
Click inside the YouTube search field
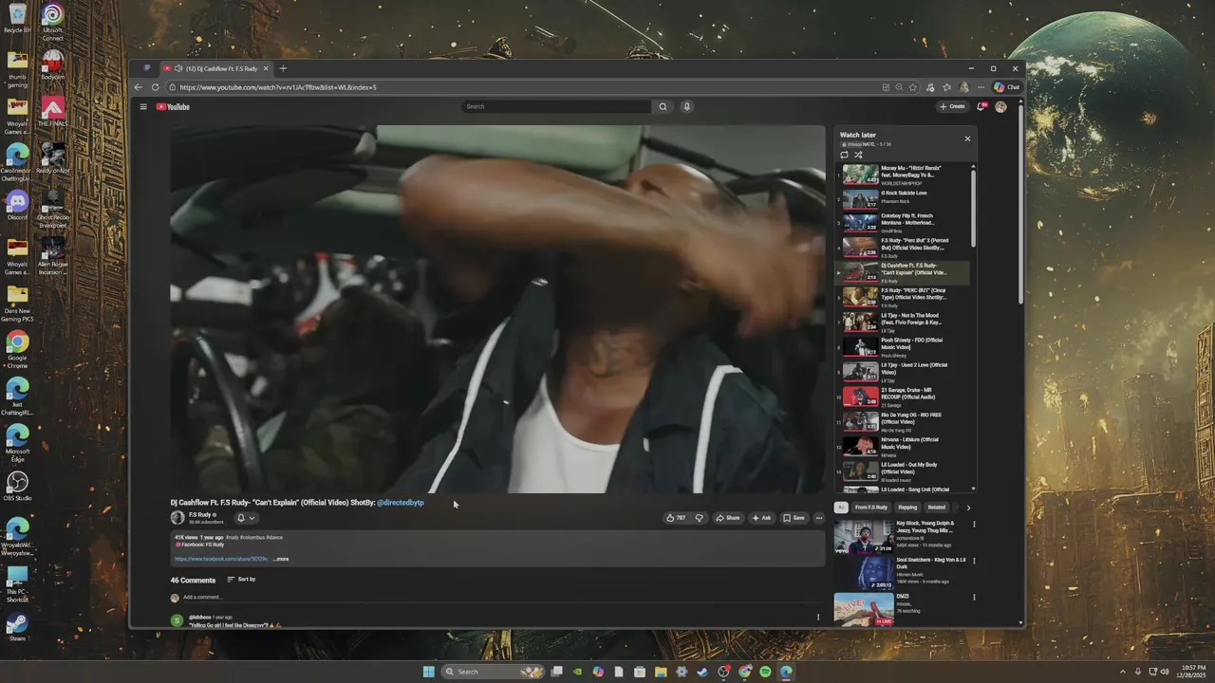[x=557, y=106]
